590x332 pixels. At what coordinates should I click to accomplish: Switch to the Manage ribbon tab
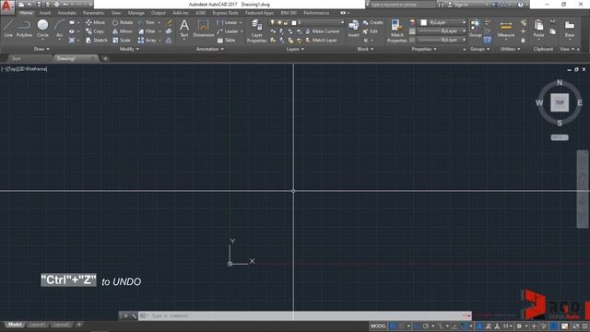click(x=136, y=13)
